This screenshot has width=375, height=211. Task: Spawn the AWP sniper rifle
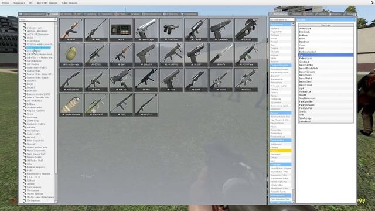[96, 30]
